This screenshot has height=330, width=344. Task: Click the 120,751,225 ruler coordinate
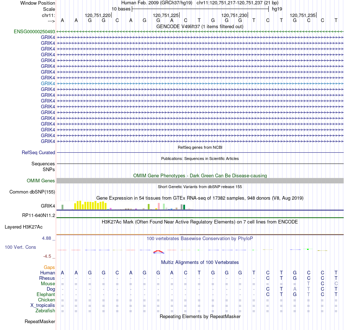point(165,15)
